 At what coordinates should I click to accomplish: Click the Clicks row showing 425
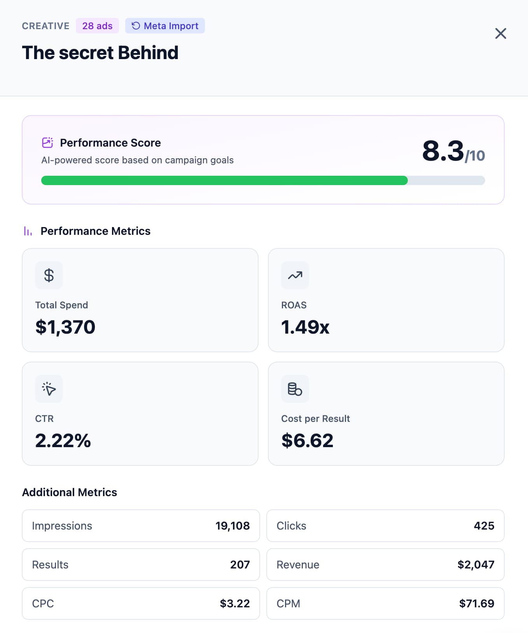click(385, 526)
